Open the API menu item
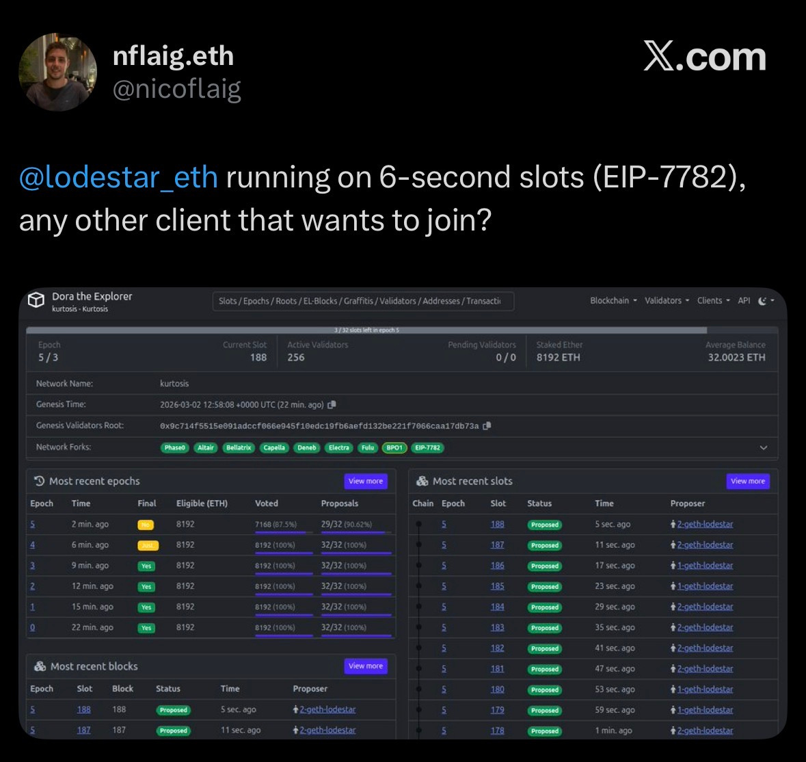 (744, 301)
